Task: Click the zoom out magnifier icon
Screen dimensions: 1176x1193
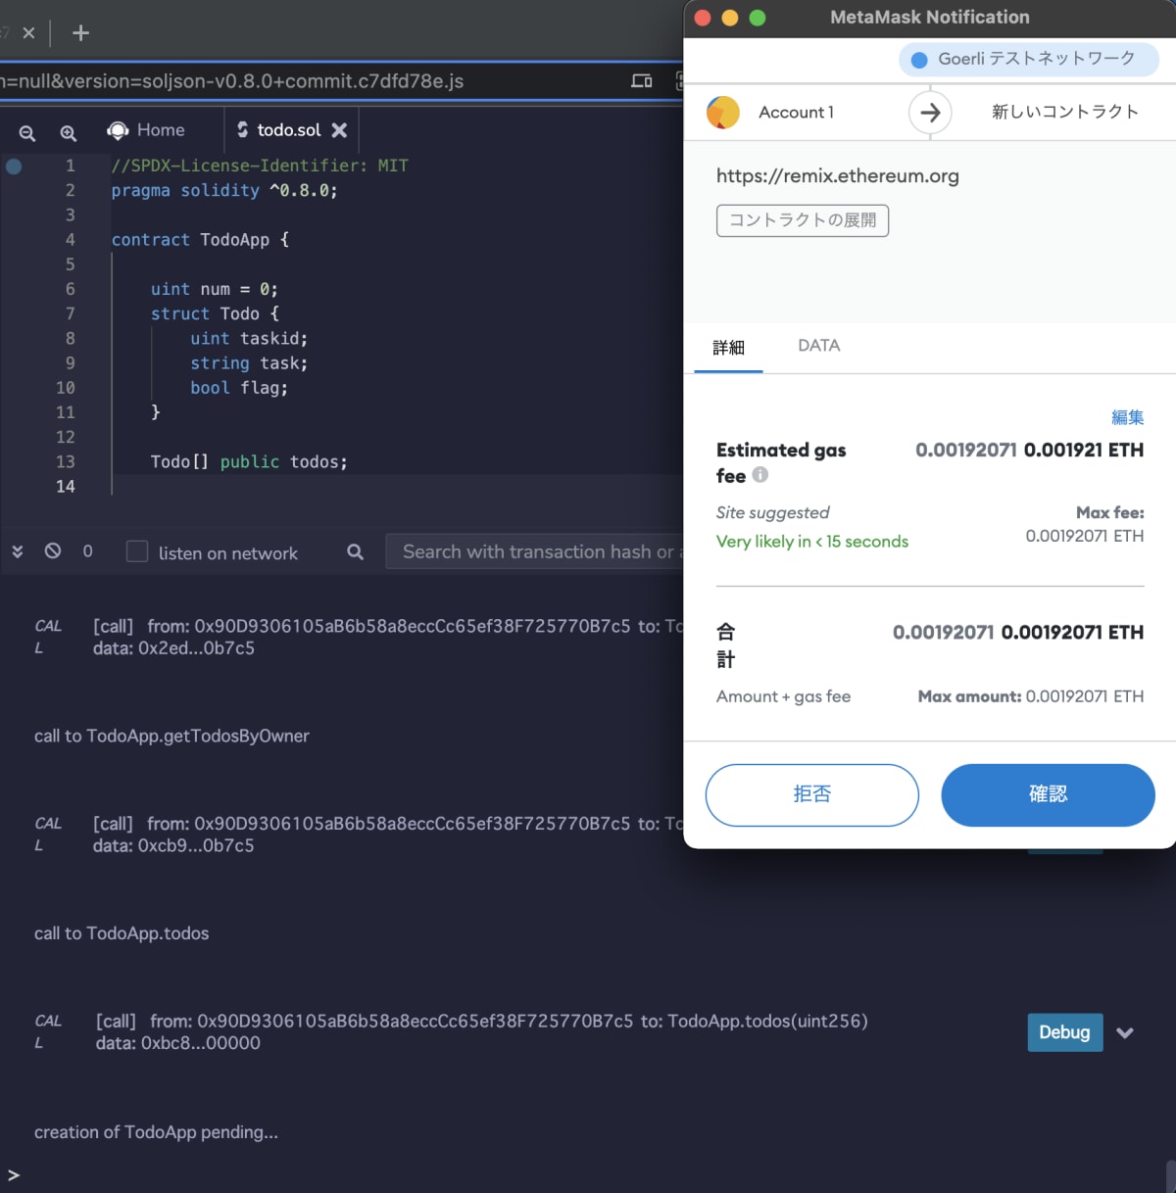Action: (x=27, y=133)
